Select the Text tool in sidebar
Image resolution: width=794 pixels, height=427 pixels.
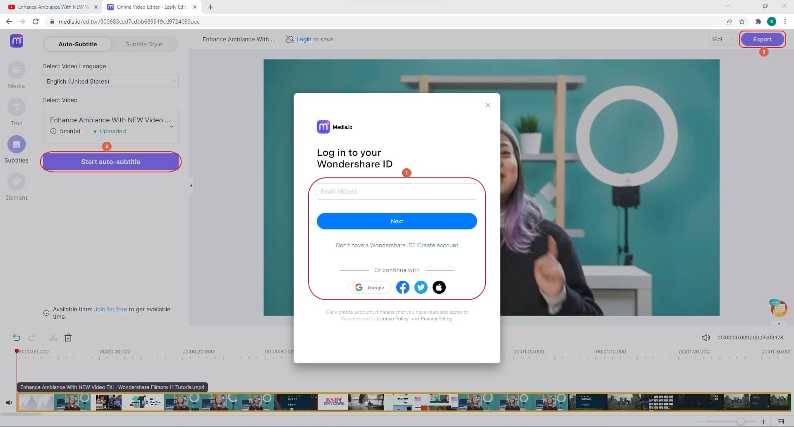coord(16,108)
